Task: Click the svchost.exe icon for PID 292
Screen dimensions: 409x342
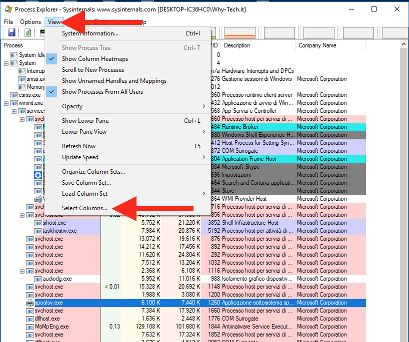Action: [x=30, y=255]
